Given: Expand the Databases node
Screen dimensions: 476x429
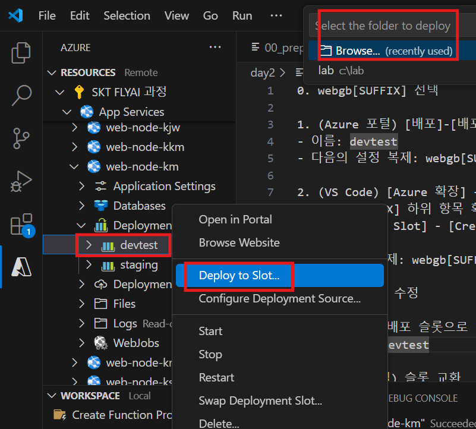Looking at the screenshot, I should point(81,206).
